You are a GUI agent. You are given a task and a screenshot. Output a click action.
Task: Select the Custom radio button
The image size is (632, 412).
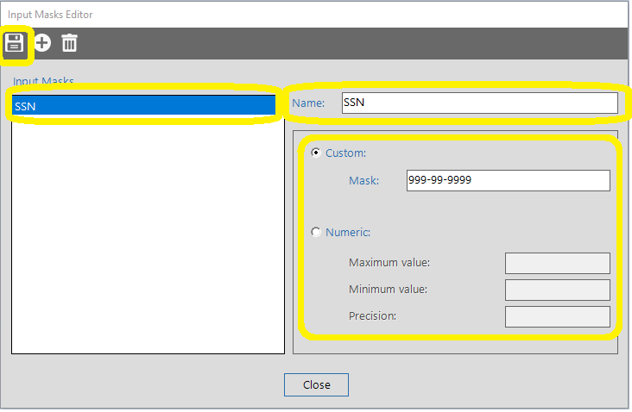tap(316, 153)
